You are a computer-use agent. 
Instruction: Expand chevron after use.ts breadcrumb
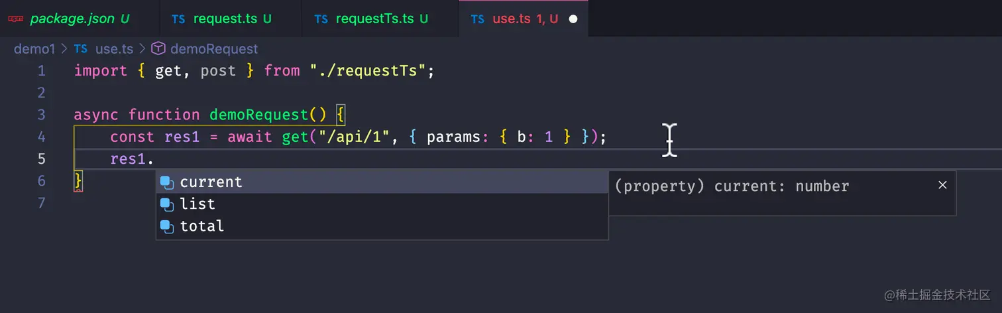click(x=142, y=49)
